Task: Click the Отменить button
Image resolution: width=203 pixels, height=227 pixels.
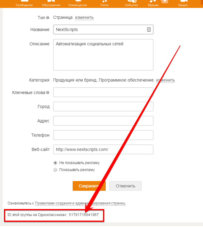Action: (126, 186)
